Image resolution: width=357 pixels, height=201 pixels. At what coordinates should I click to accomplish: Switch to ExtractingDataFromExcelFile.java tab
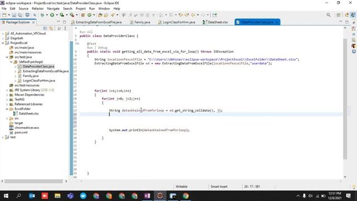pos(97,22)
